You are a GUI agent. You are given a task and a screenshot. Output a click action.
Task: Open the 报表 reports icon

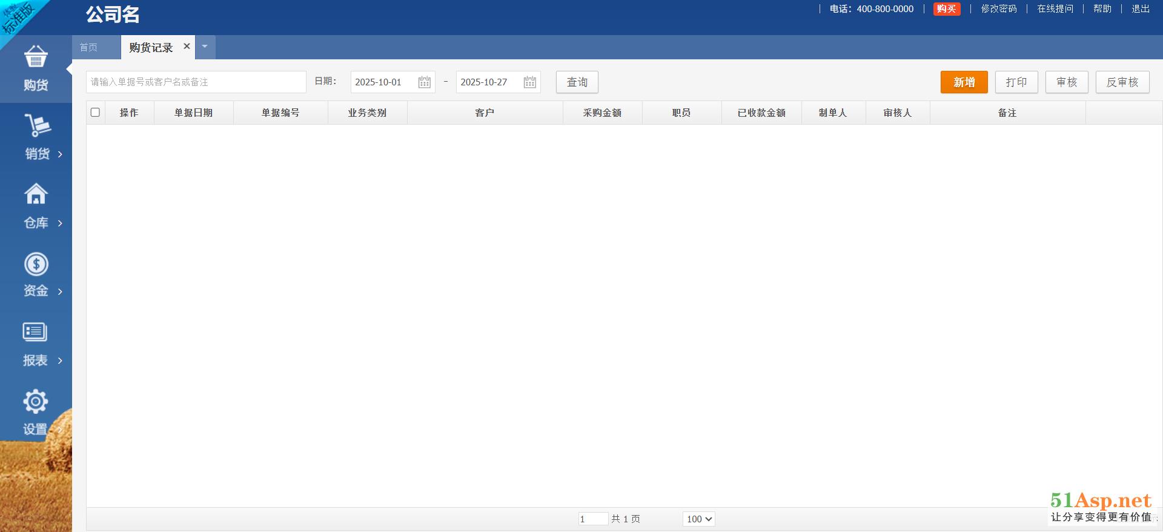point(35,332)
